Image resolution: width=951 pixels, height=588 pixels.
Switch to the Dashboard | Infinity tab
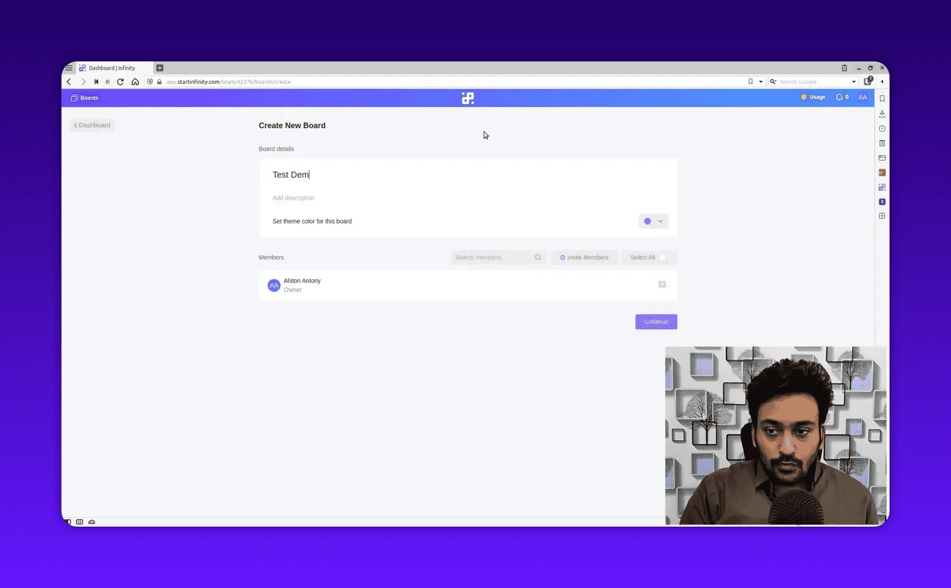[112, 68]
